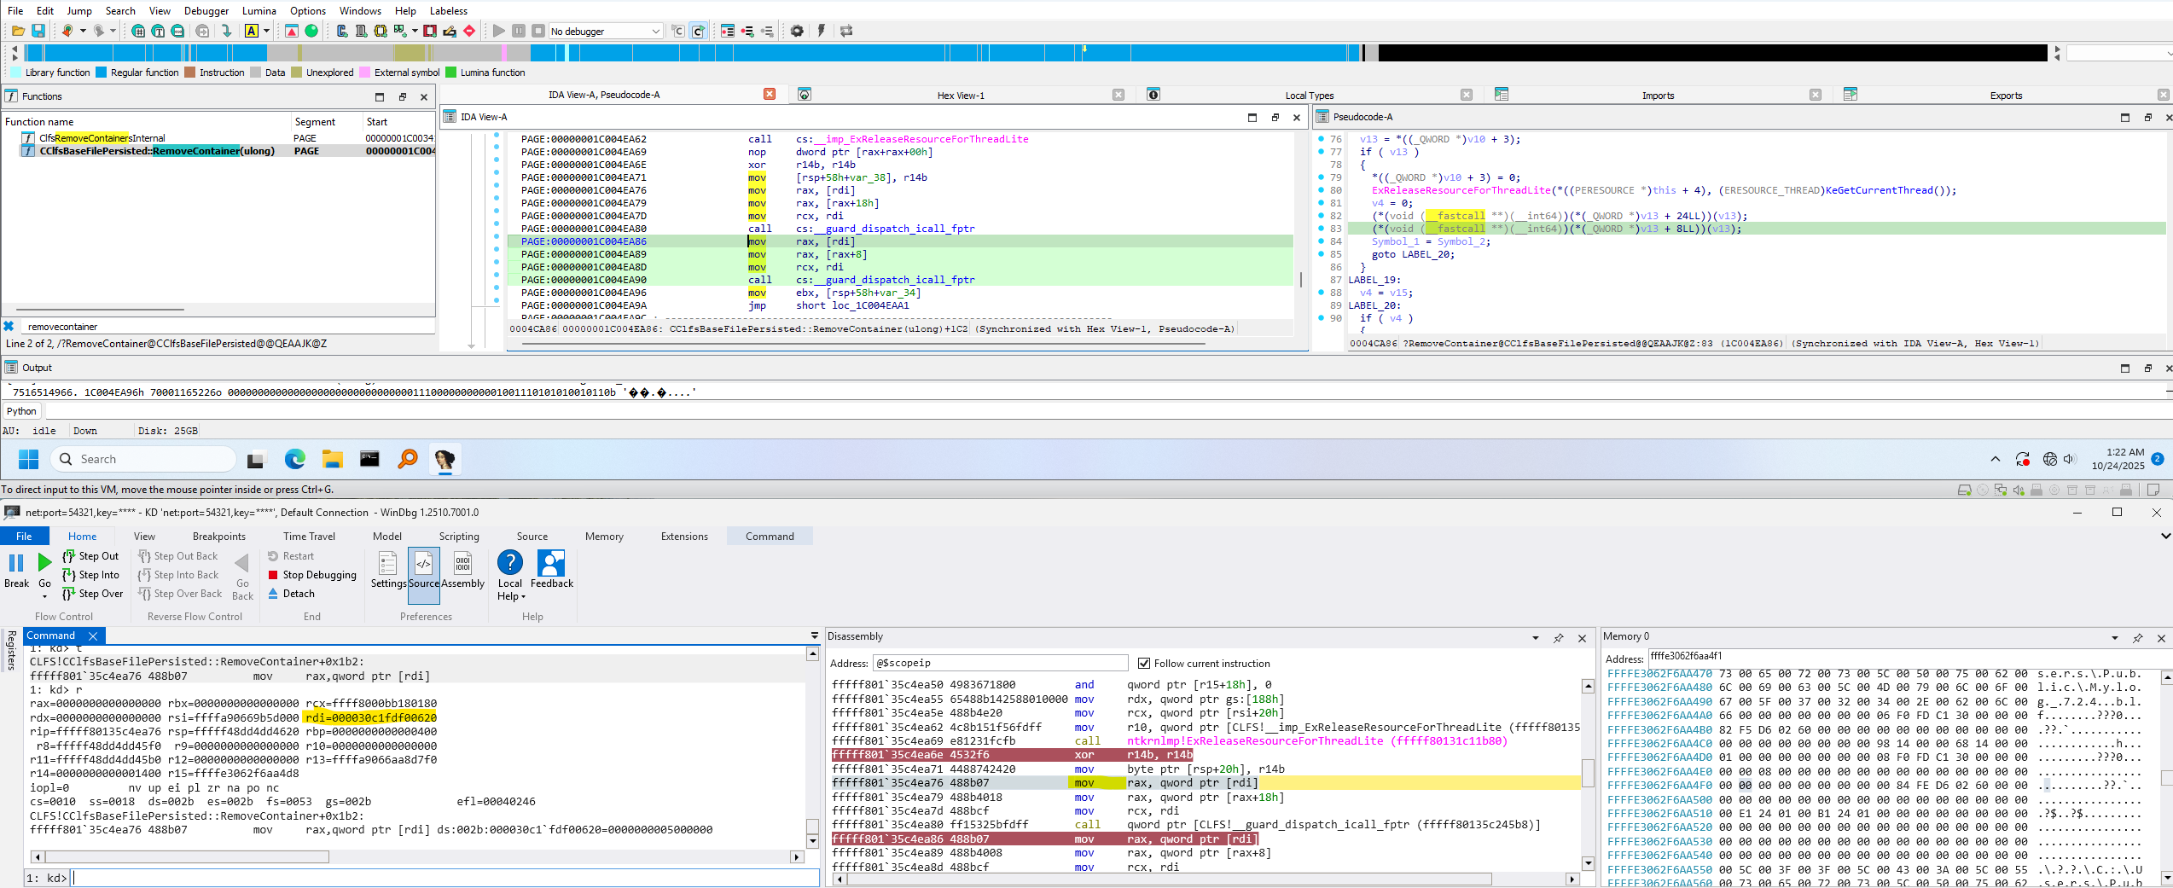This screenshot has height=888, width=2173.
Task: Open the Feedback icon in WinDbg
Action: (x=552, y=569)
